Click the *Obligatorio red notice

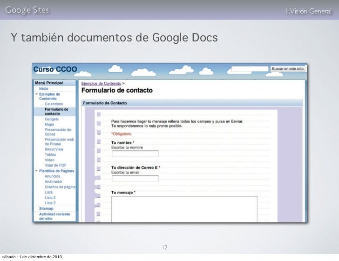pyautogui.click(x=121, y=134)
